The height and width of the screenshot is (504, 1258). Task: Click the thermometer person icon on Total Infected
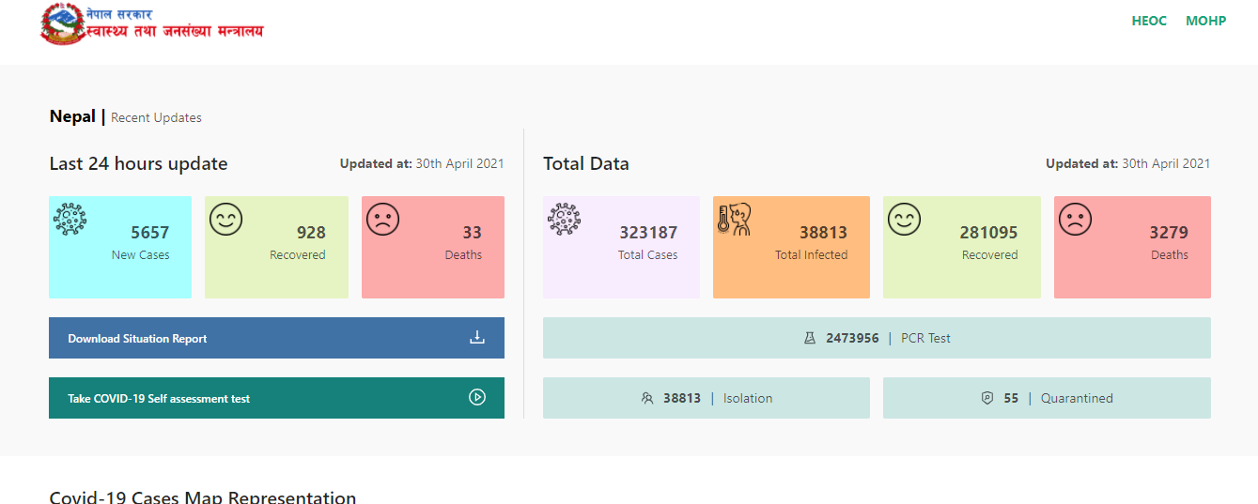(x=734, y=220)
